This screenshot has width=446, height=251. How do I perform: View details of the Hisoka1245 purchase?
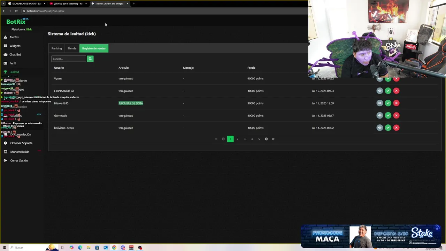380,103
